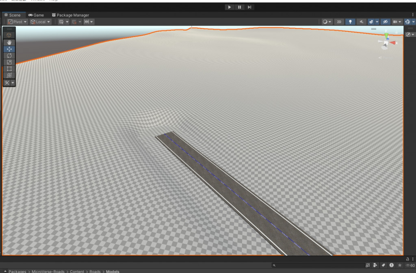
Task: Click center cube of orientation gizmo
Action: point(386,43)
